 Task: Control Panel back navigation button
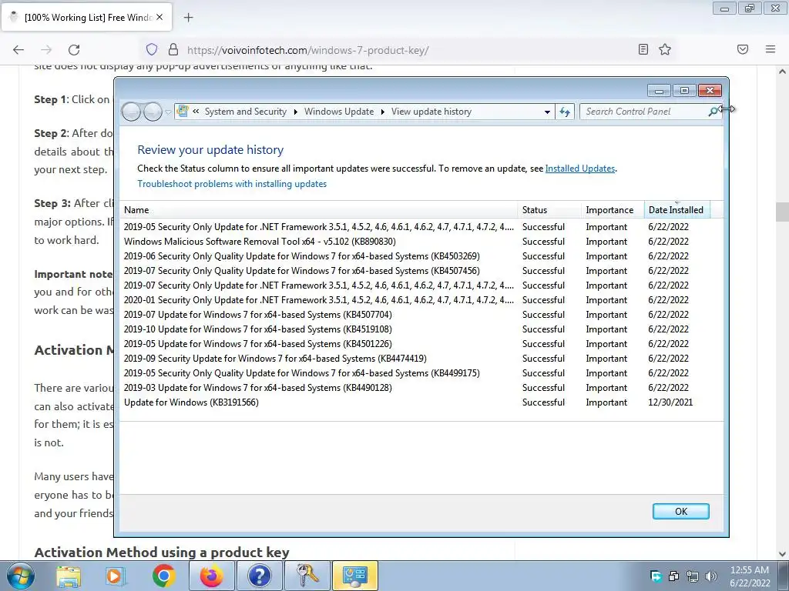click(x=131, y=112)
